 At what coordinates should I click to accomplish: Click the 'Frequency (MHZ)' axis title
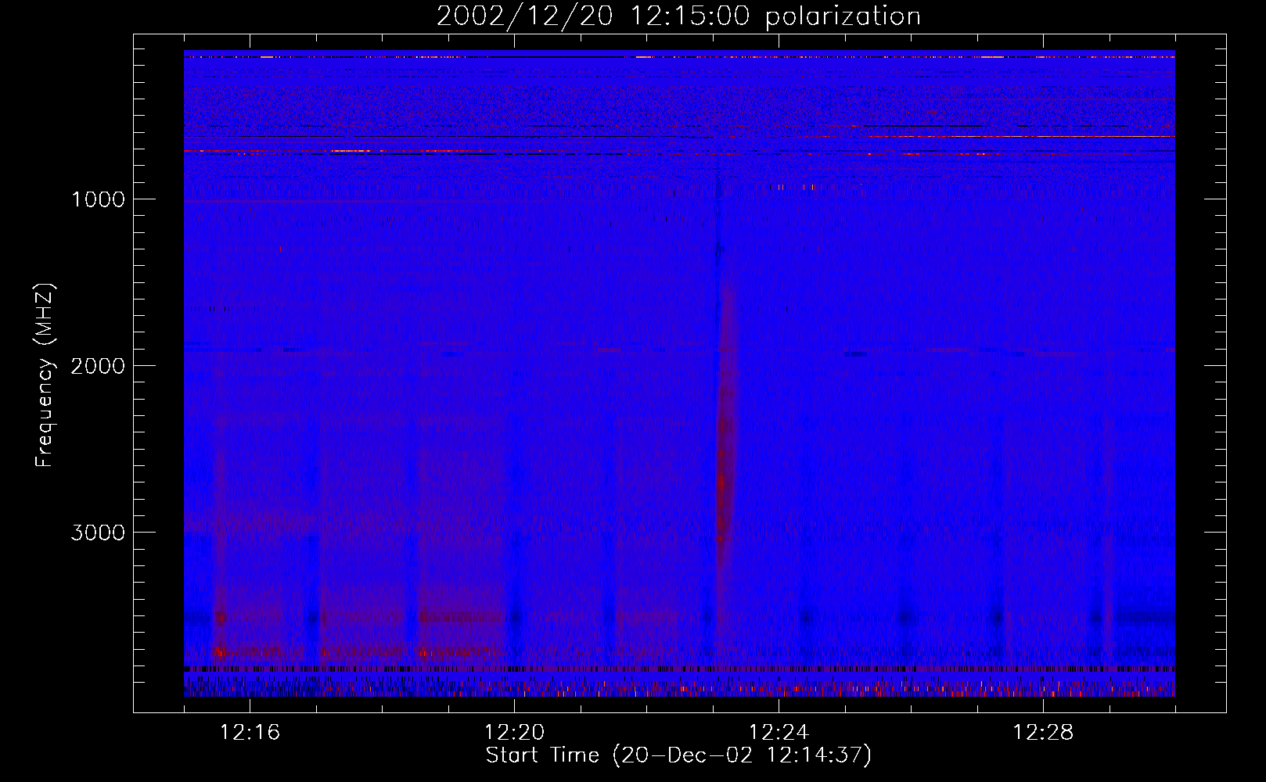45,375
